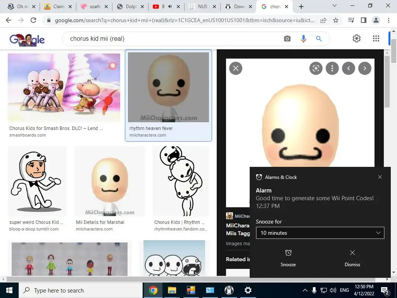Close the Alarms & Clock notification
397x298 pixels.
tap(380, 177)
